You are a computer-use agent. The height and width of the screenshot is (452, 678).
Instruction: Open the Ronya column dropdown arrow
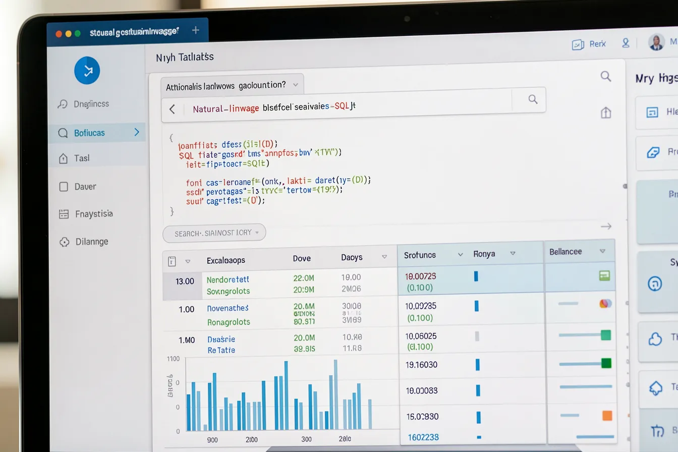513,253
